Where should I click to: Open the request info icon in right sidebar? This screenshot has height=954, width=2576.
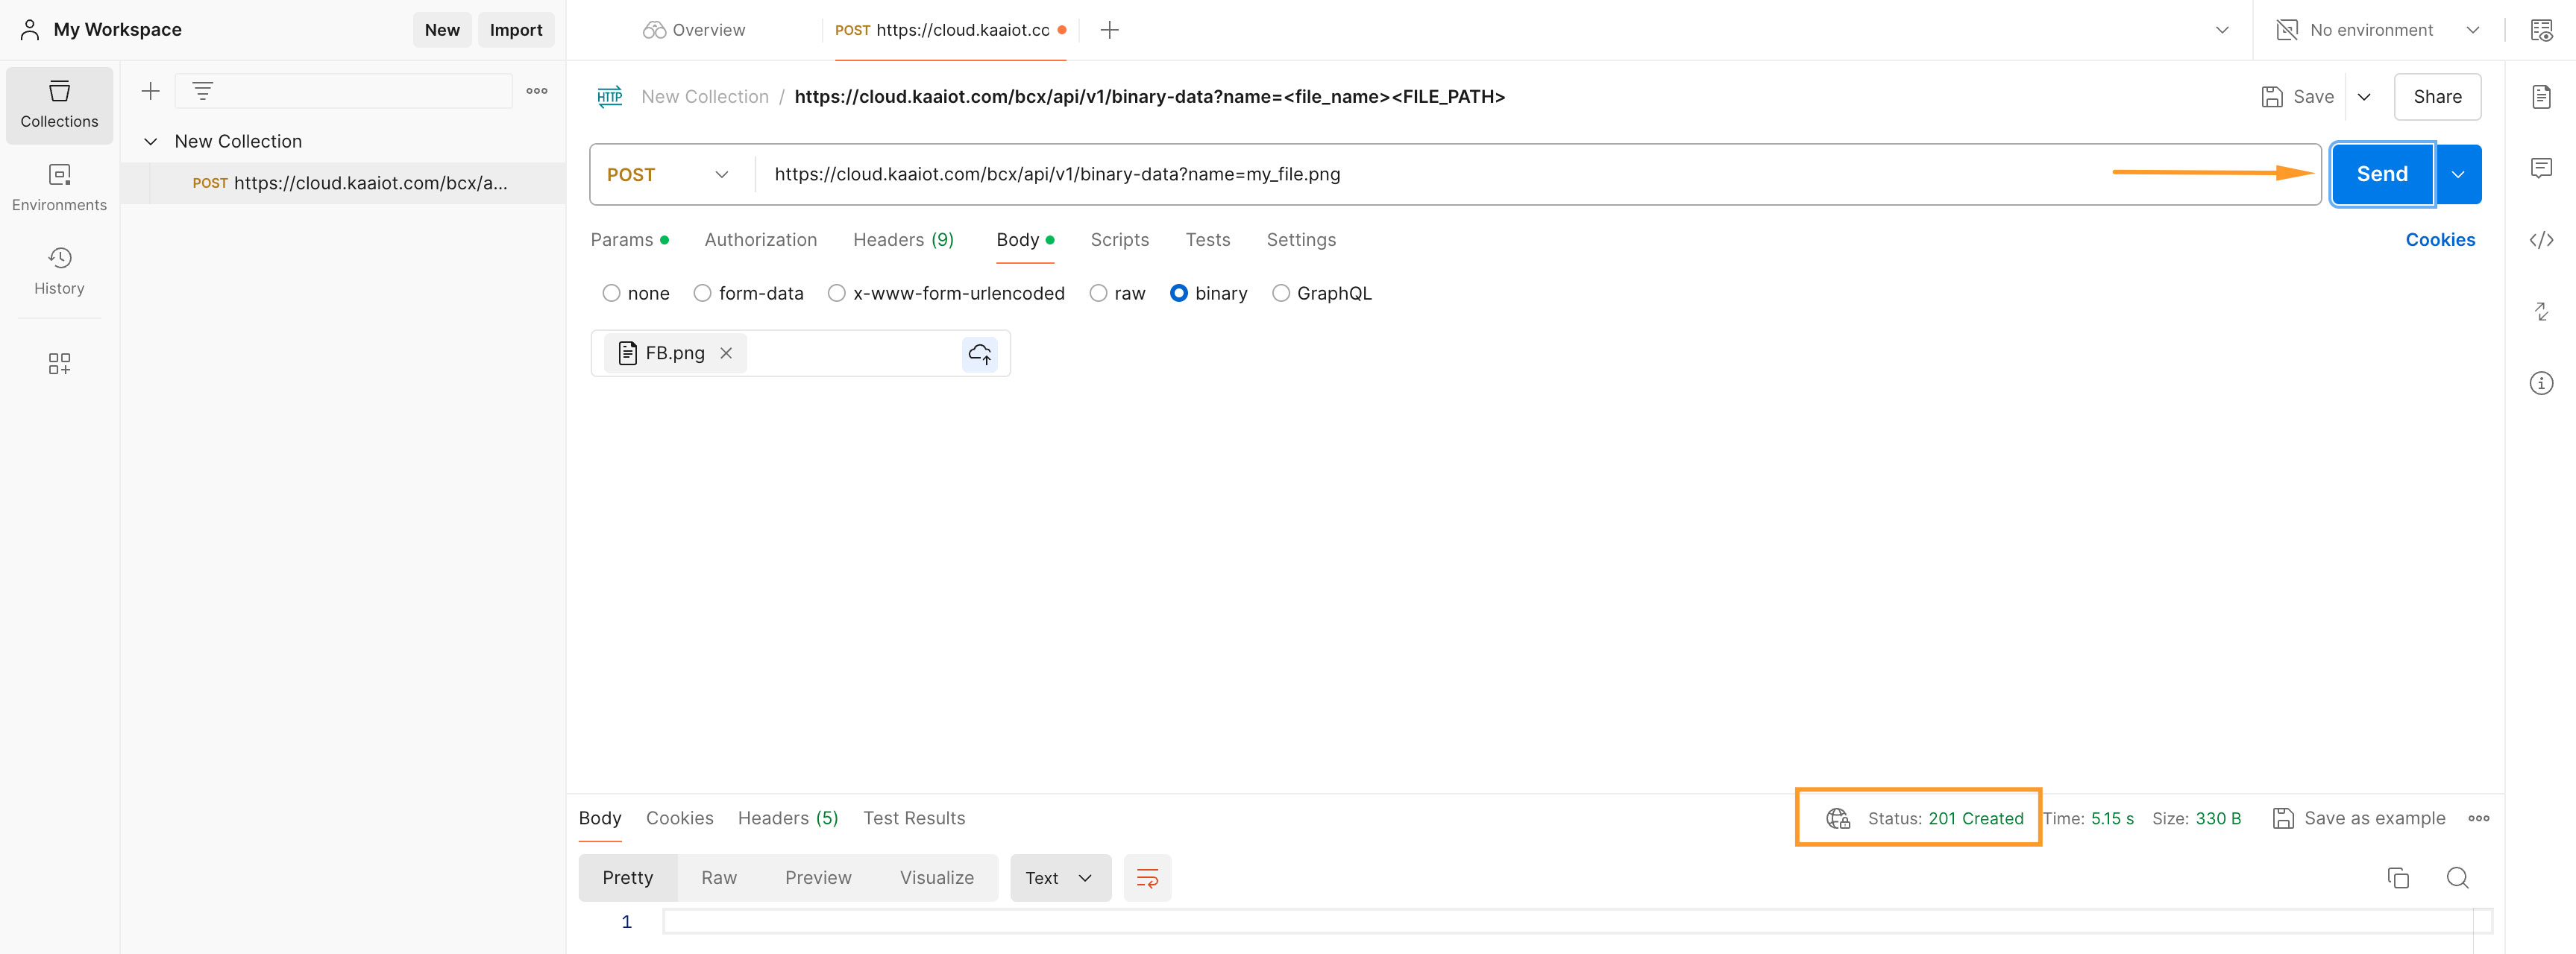pyautogui.click(x=2541, y=384)
